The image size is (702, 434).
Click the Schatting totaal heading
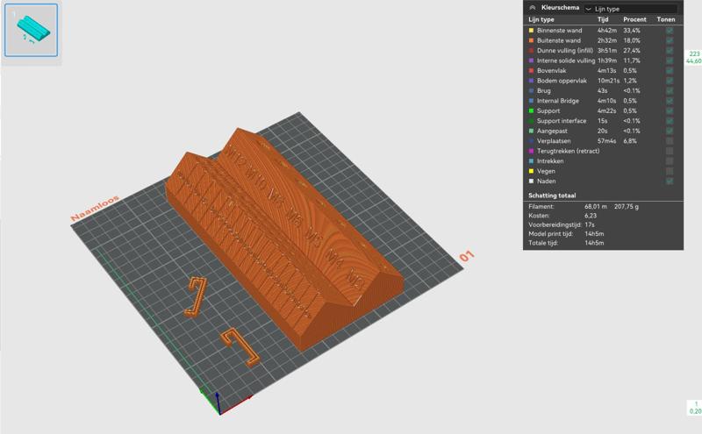click(552, 196)
